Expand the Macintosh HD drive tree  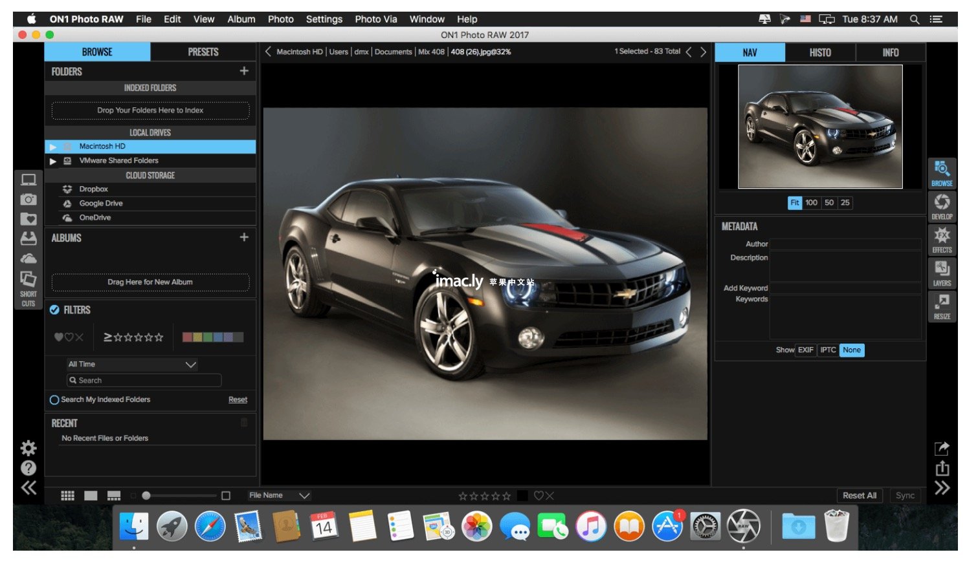click(53, 147)
